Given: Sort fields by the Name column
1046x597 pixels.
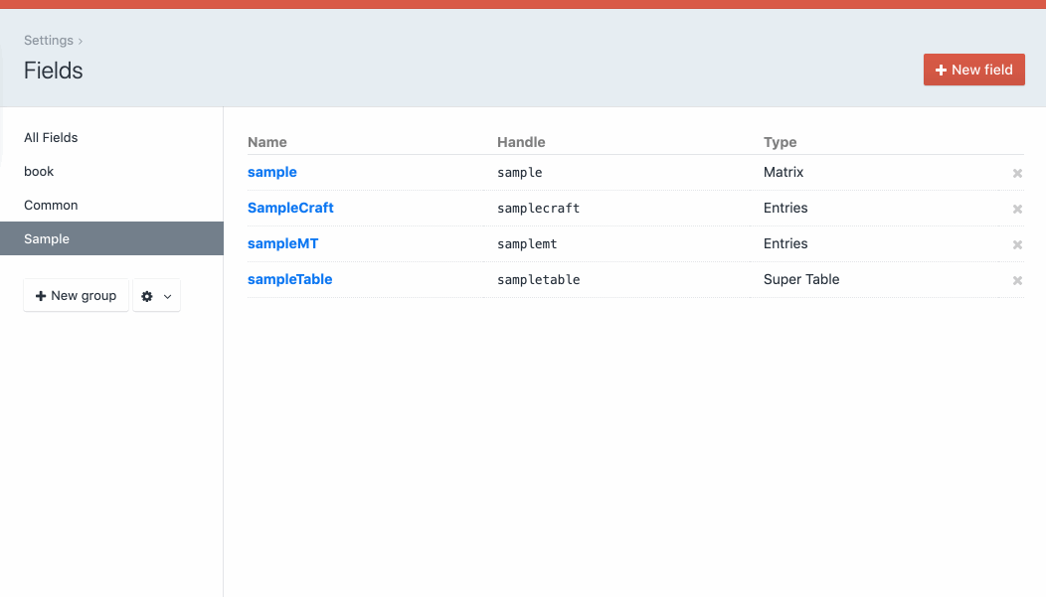Looking at the screenshot, I should (x=266, y=142).
